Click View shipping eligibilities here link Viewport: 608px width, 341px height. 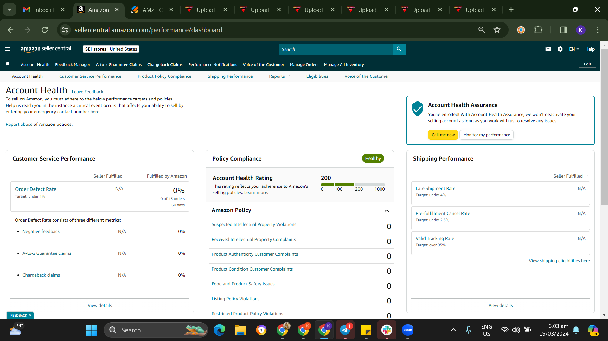pos(559,261)
